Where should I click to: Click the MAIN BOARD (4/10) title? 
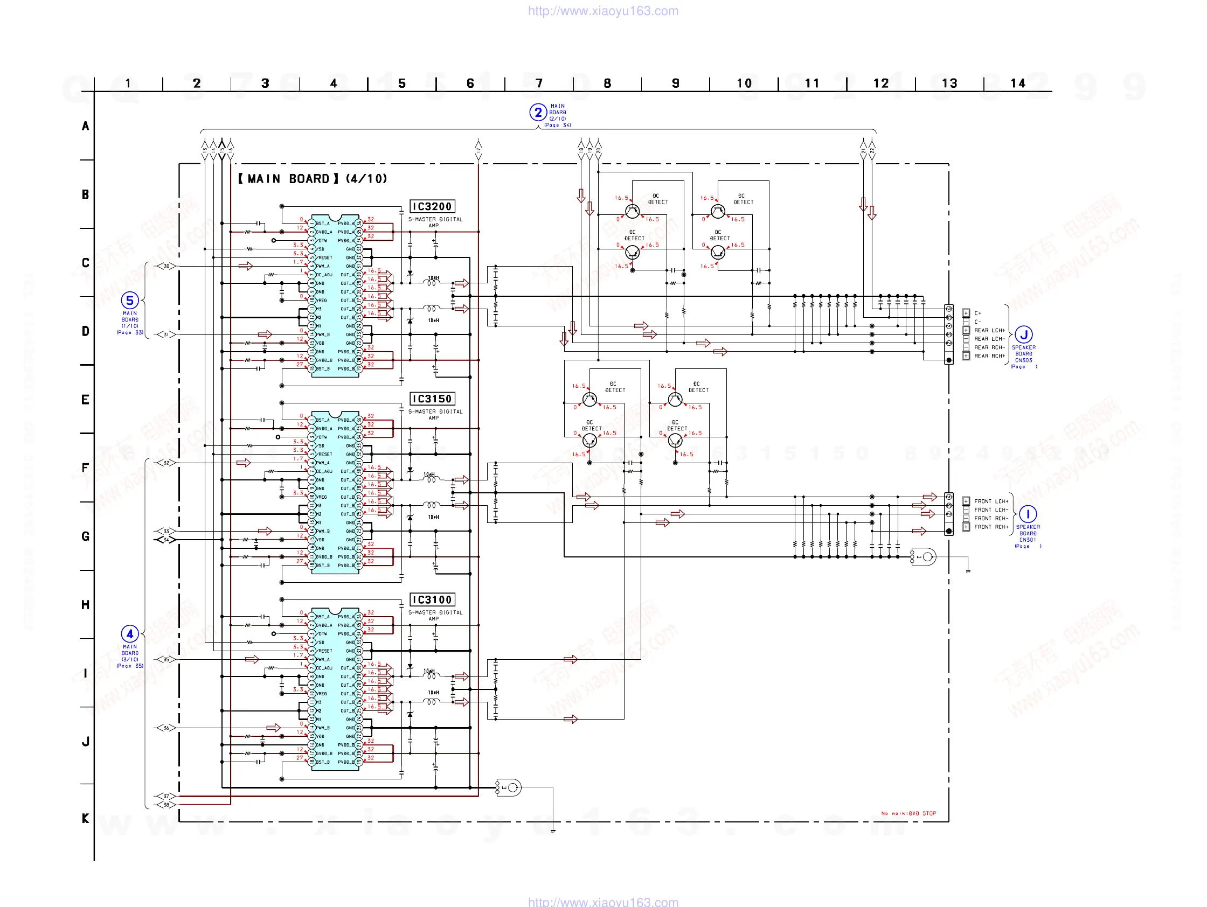[x=312, y=179]
